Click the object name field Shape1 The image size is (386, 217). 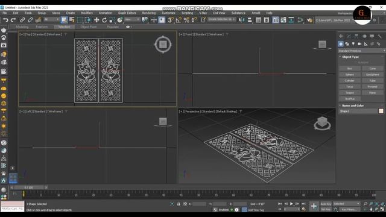pyautogui.click(x=358, y=111)
